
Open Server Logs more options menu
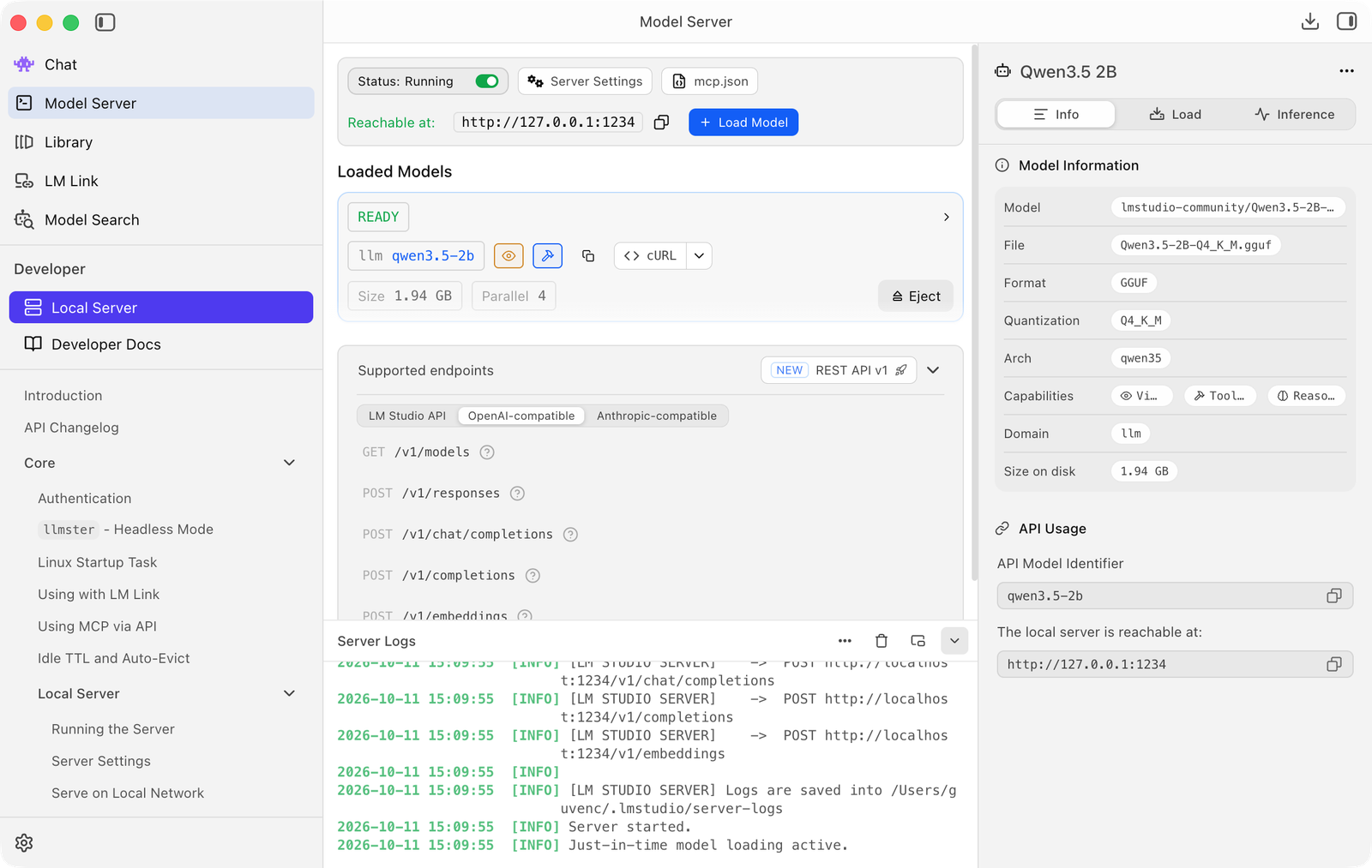pyautogui.click(x=845, y=641)
